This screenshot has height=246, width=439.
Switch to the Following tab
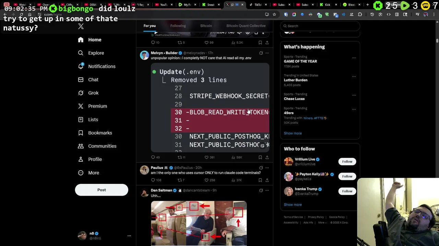pyautogui.click(x=178, y=26)
